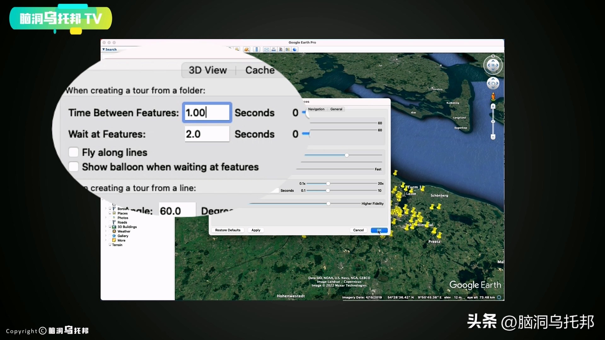Screen dimensions: 605x340
Task: Enable Fly along lines checkbox
Action: pos(73,152)
